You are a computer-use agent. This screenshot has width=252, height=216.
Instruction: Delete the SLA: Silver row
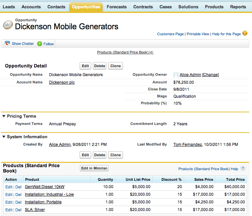click(18, 210)
